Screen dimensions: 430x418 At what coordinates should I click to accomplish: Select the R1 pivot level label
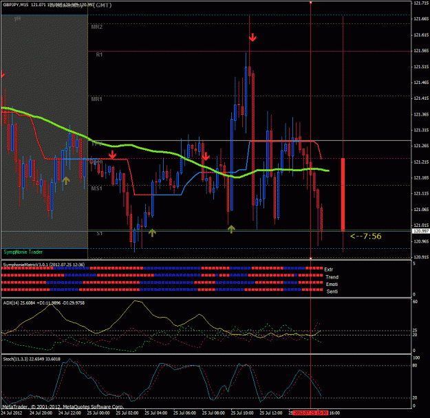click(99, 55)
